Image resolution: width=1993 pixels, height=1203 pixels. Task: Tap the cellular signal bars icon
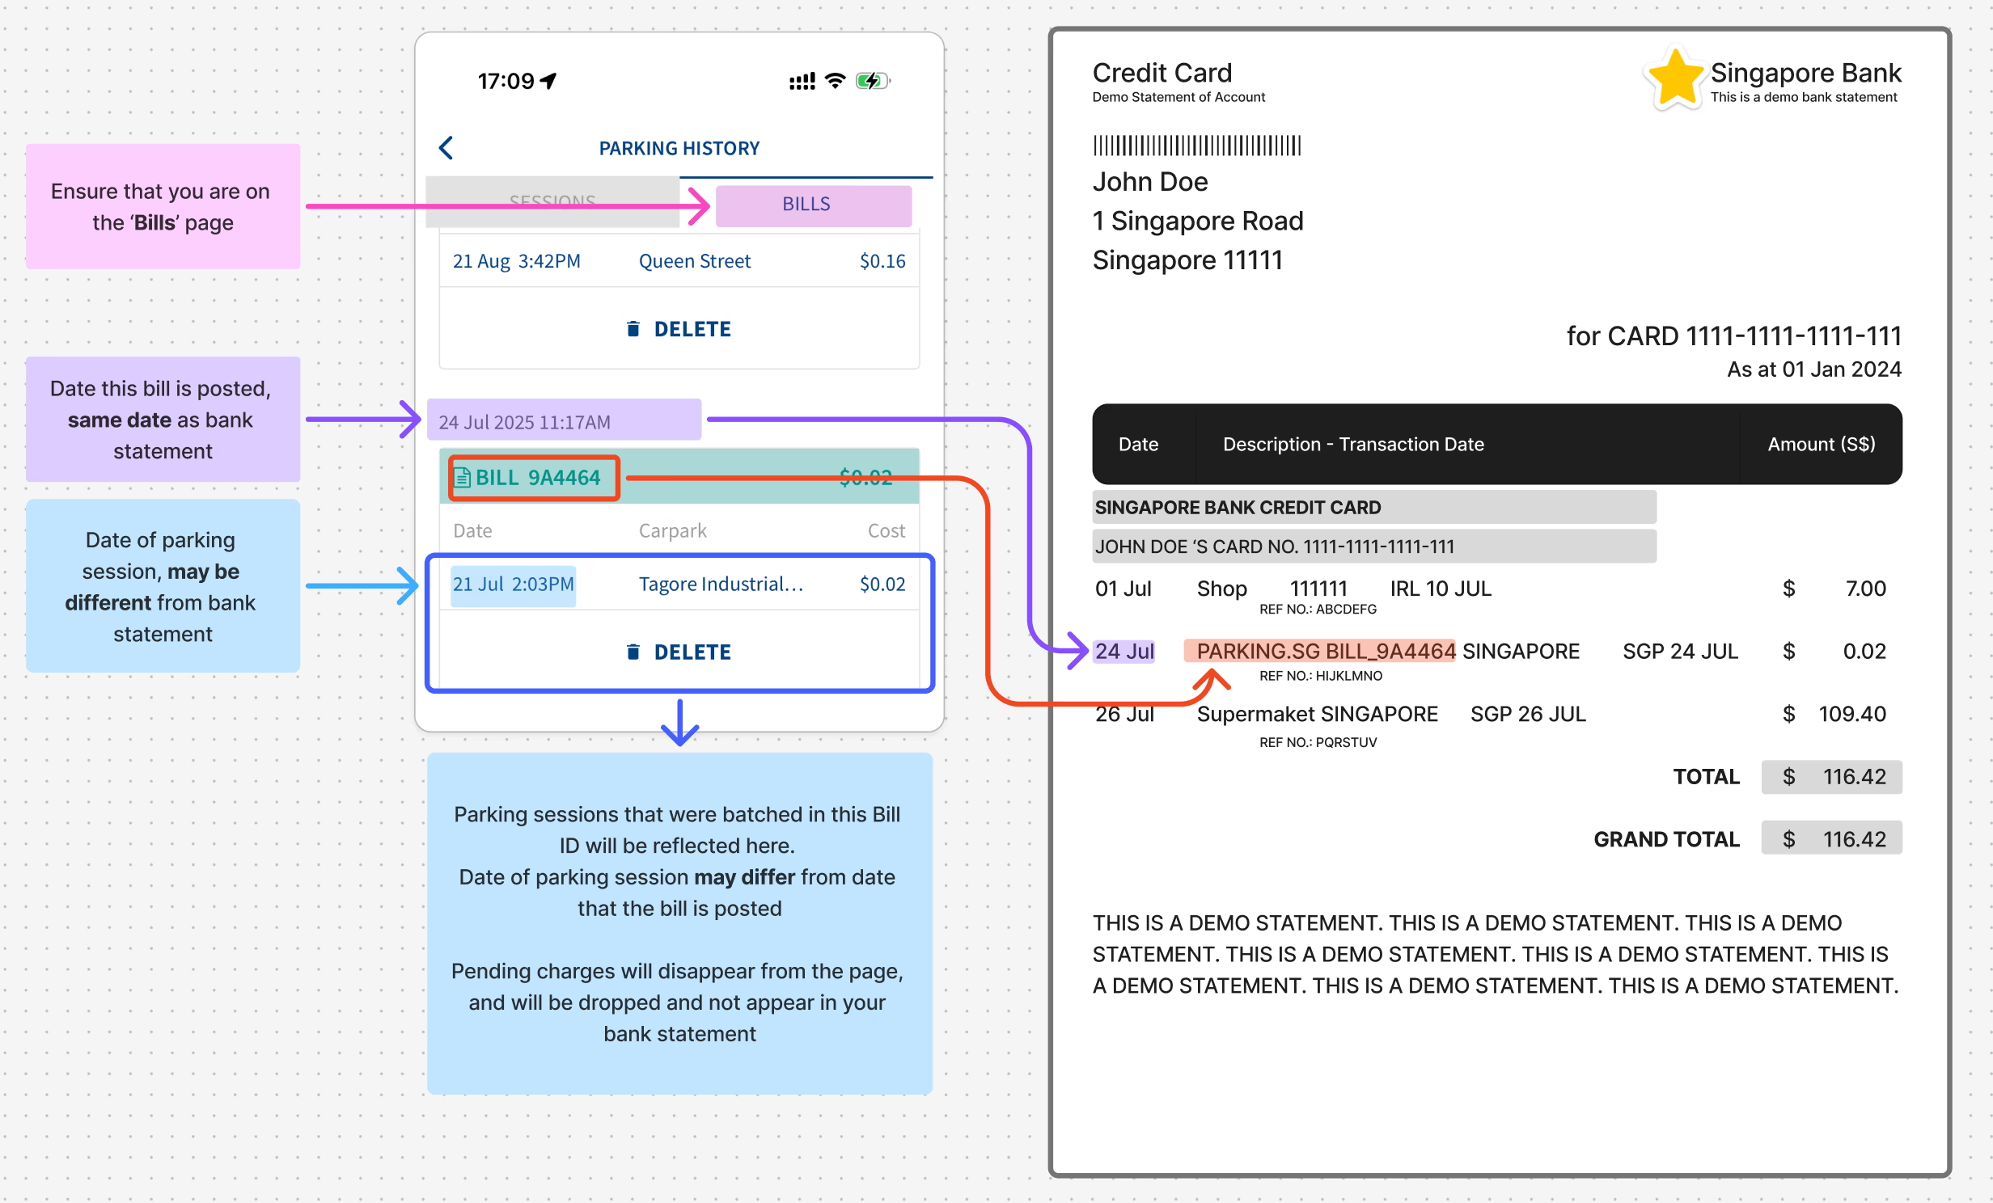(x=802, y=82)
